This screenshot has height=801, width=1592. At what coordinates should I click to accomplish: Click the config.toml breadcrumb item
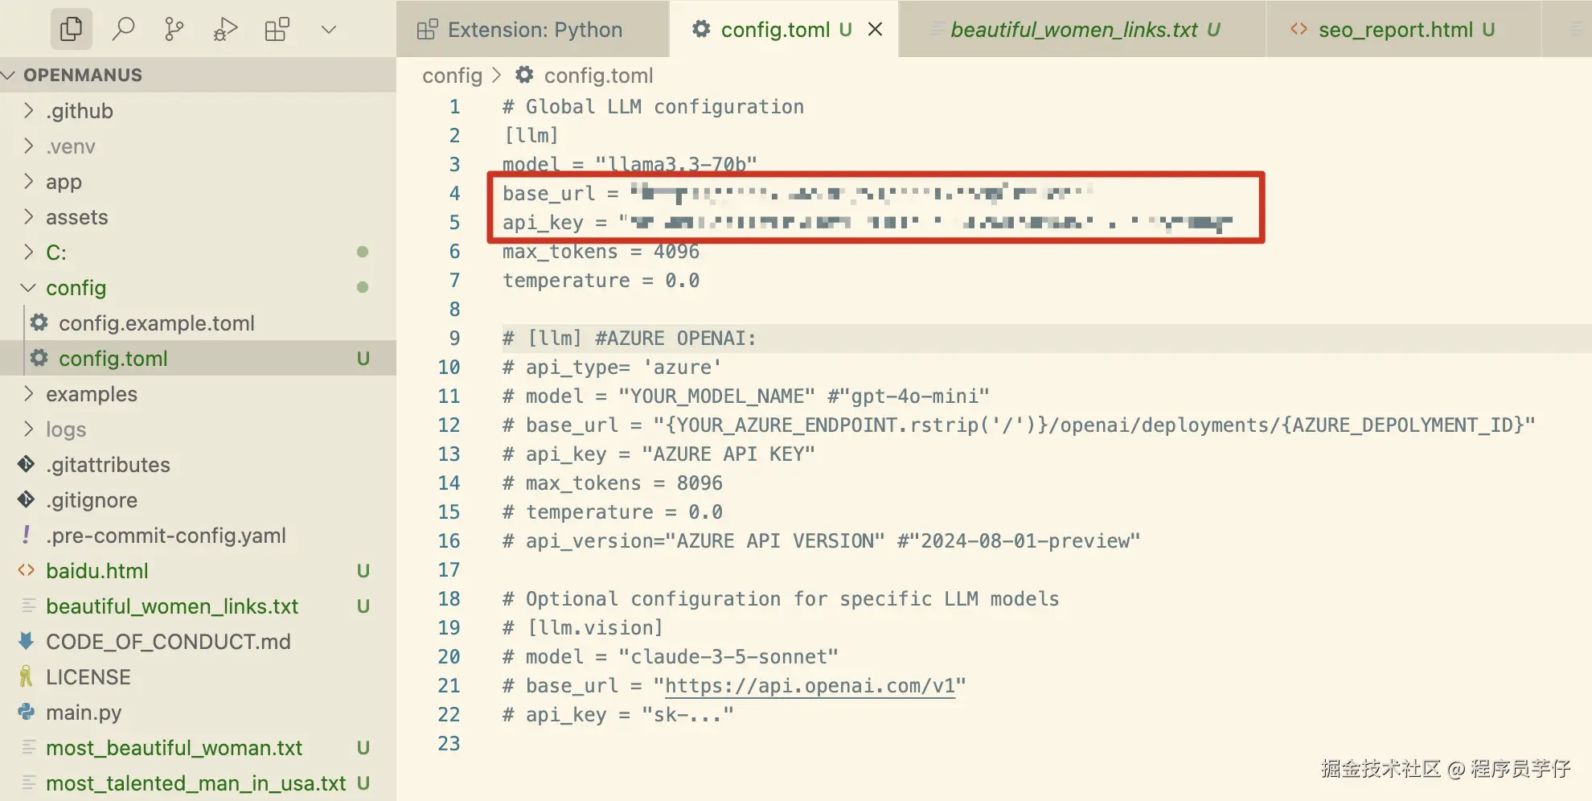click(598, 76)
